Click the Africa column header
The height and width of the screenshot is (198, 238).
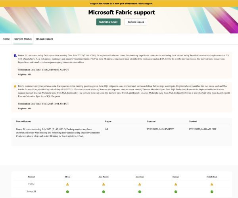[x=67, y=177]
